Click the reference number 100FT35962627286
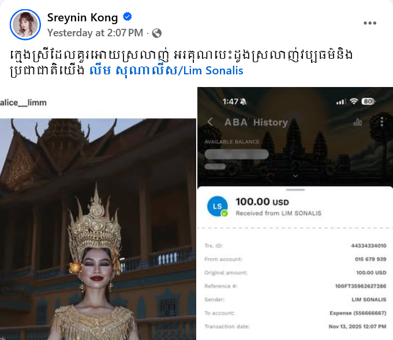Viewport: 393px width, 340px height. (x=361, y=286)
